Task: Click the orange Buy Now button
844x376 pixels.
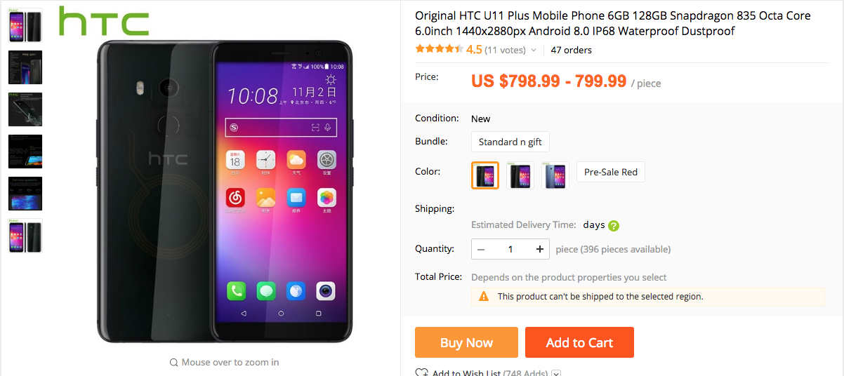Action: tap(466, 342)
